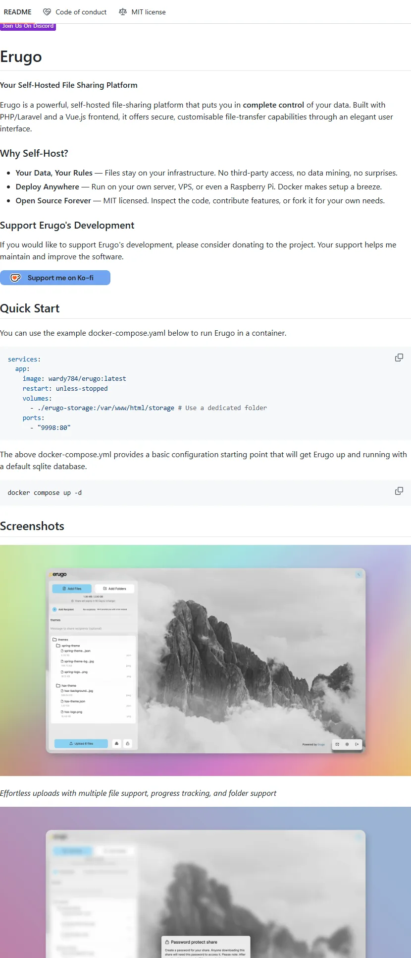Click the './erugo-storage:/var/www/html/storage' volume line
Image resolution: width=411 pixels, height=958 pixels.
(106, 408)
